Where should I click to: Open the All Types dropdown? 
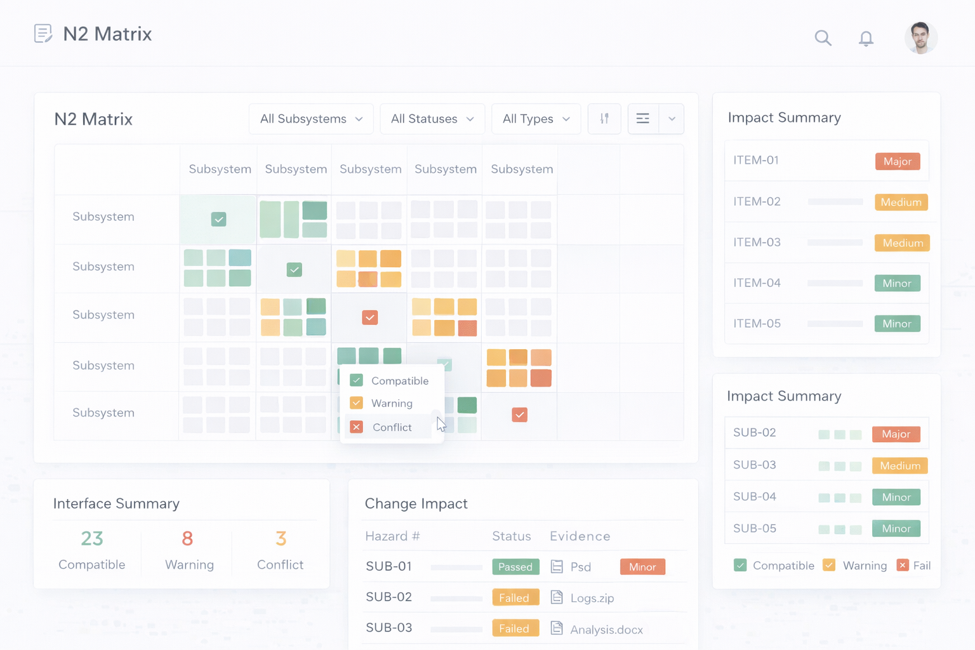[x=536, y=119]
